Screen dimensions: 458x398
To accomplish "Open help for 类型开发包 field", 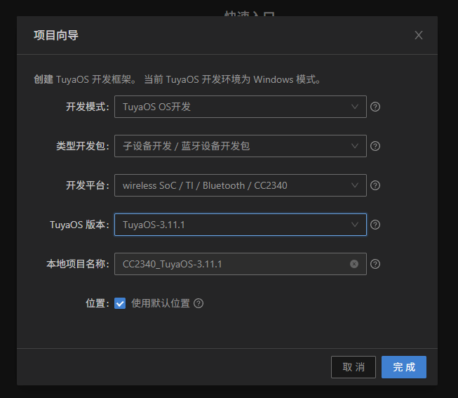I will [375, 146].
